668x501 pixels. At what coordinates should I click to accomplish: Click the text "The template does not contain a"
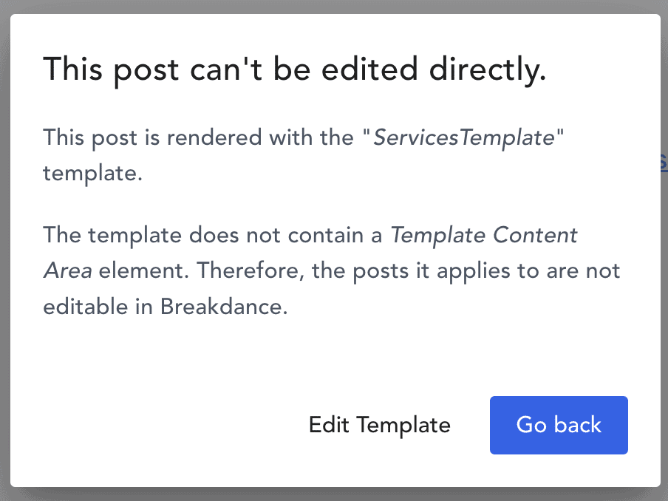click(x=213, y=235)
